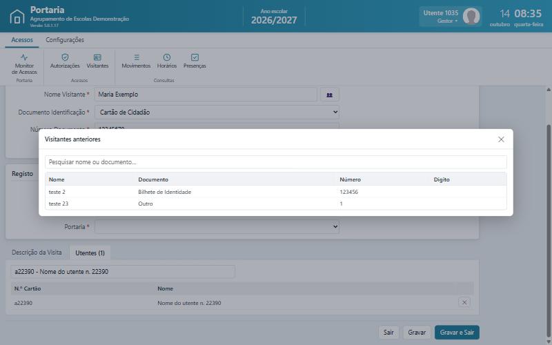This screenshot has height=345, width=552.
Task: Open the Autorizações shield icon
Action: pyautogui.click(x=65, y=57)
